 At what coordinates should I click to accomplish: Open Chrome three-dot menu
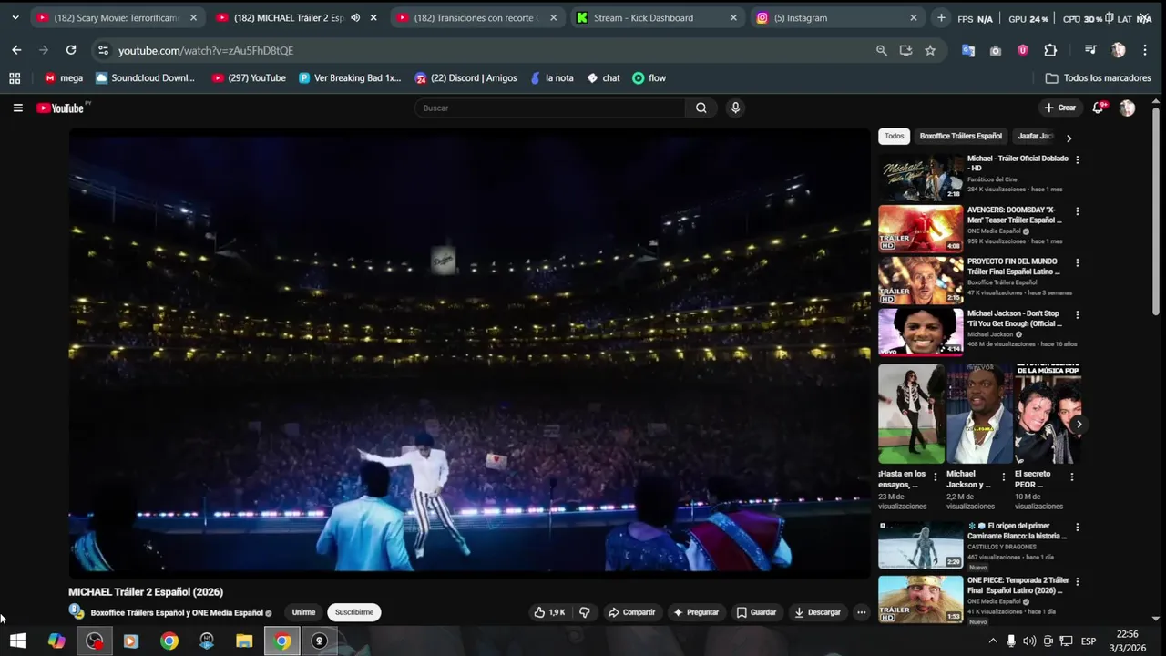click(1145, 50)
